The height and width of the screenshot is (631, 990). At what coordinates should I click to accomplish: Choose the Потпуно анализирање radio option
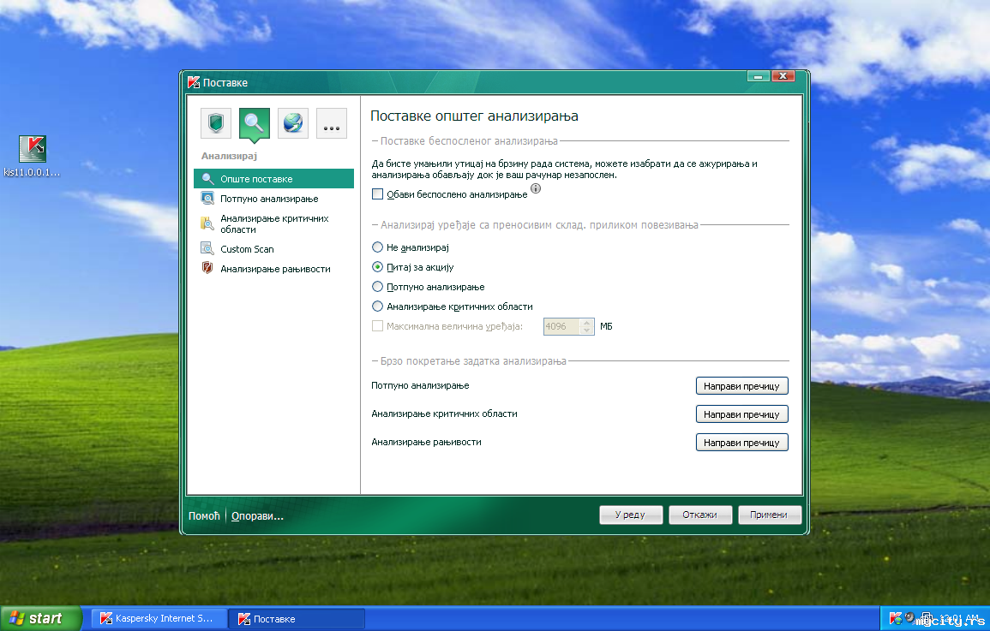(x=377, y=287)
